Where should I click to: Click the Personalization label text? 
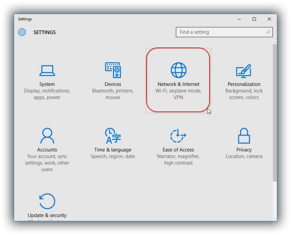[x=244, y=84]
